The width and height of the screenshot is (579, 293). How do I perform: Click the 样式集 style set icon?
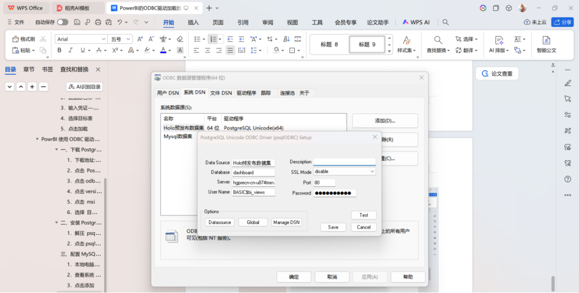click(x=407, y=44)
